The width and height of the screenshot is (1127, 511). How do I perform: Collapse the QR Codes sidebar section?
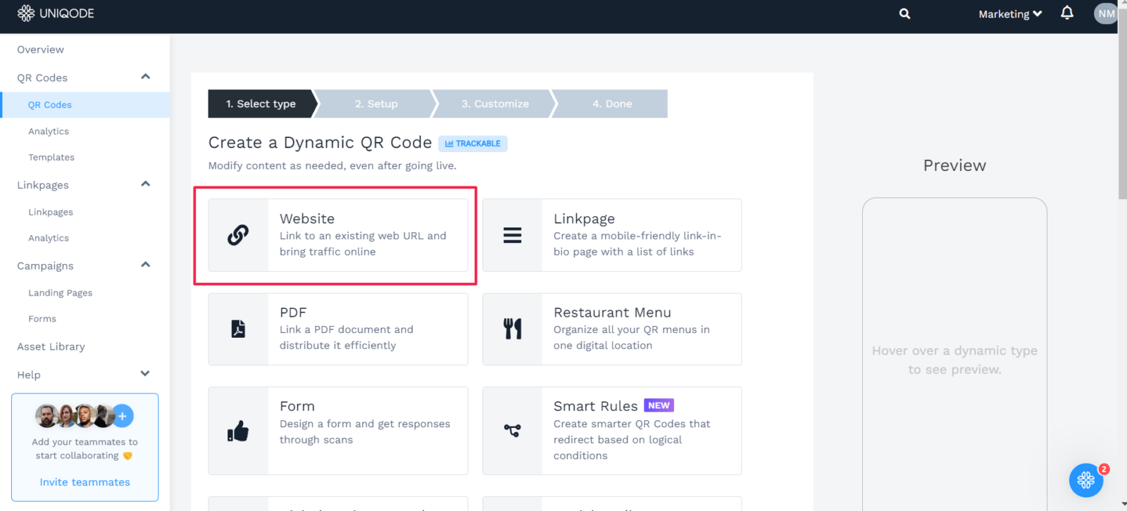pos(145,77)
